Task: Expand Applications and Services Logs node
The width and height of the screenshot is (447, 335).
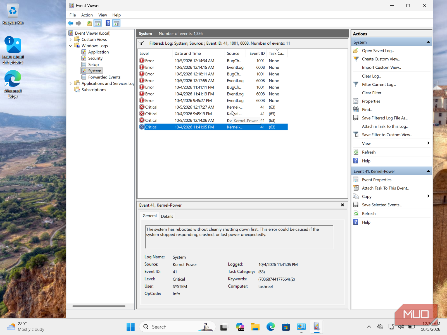Action: coord(71,83)
